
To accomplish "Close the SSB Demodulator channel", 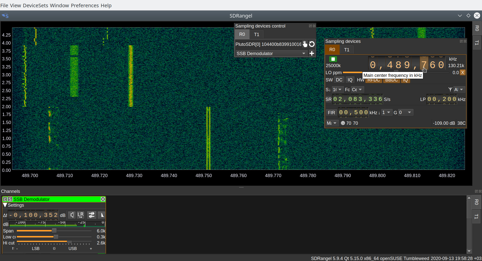I will (x=103, y=199).
